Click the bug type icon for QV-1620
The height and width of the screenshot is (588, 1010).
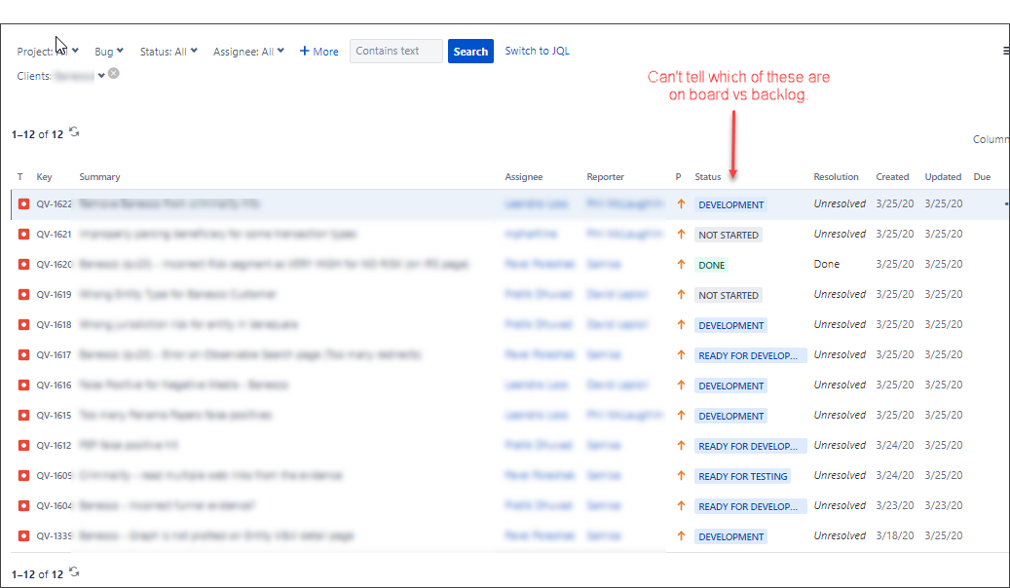click(x=23, y=265)
